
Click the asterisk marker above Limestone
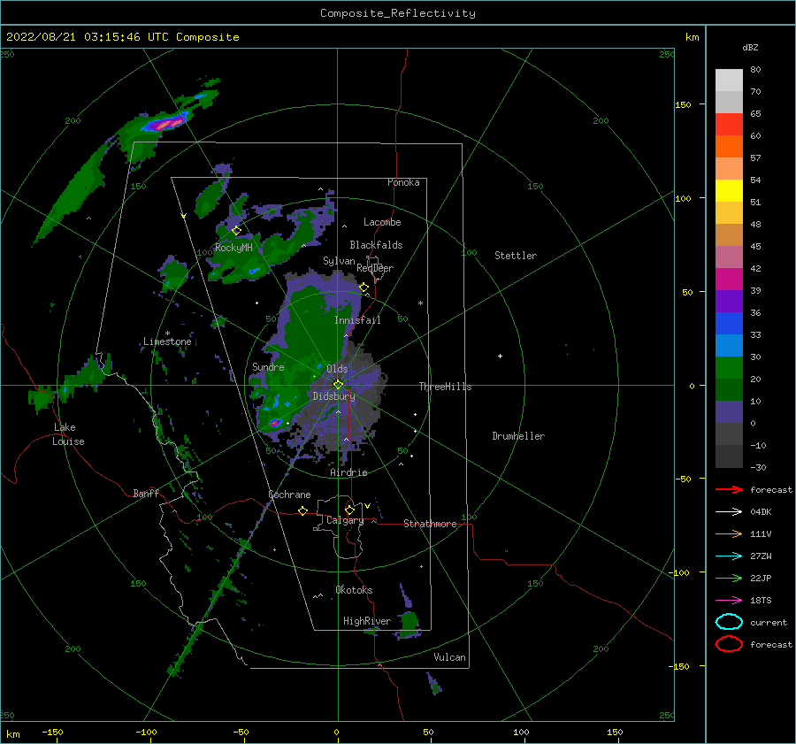tap(167, 334)
